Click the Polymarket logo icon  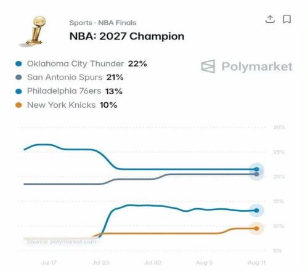208,67
